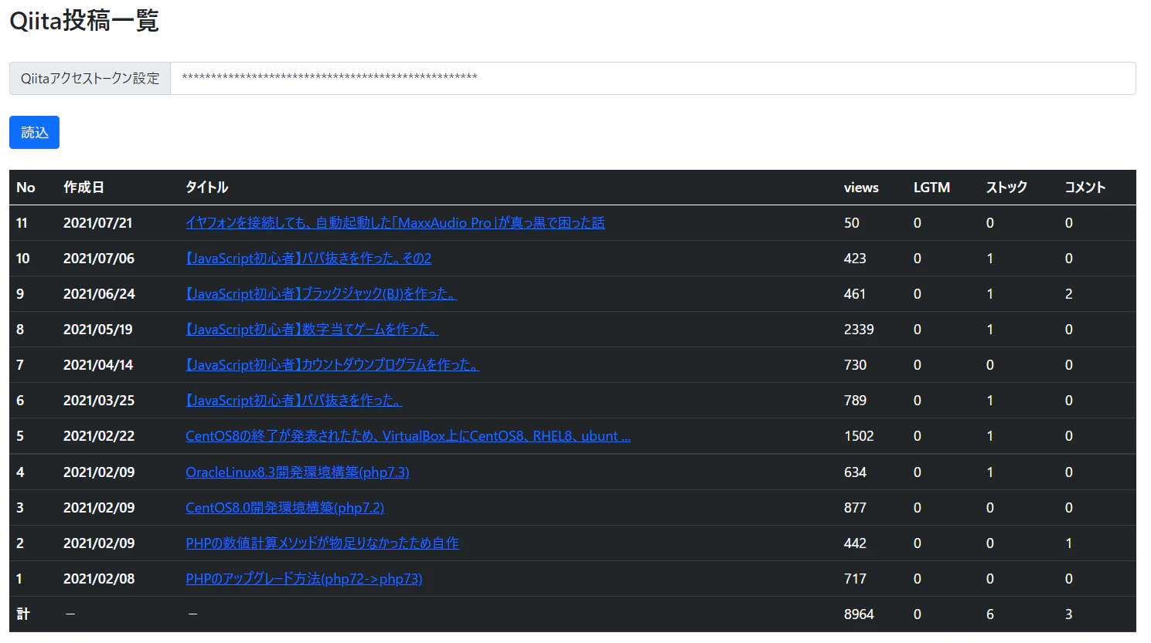Select the date 2021/07/21
1151x643 pixels.
(x=98, y=223)
